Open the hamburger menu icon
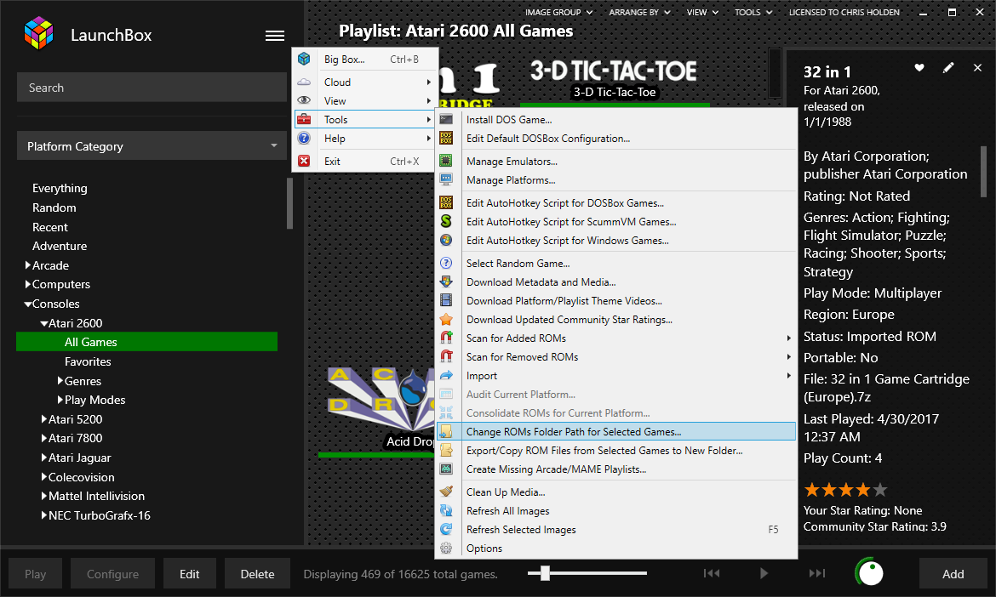Screen dimensions: 996x597 click(274, 36)
